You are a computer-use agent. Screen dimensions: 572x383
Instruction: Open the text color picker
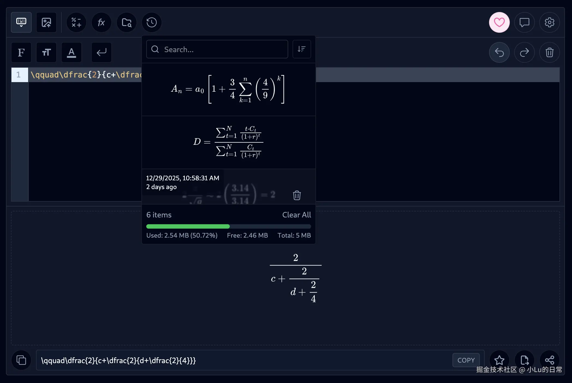point(71,52)
